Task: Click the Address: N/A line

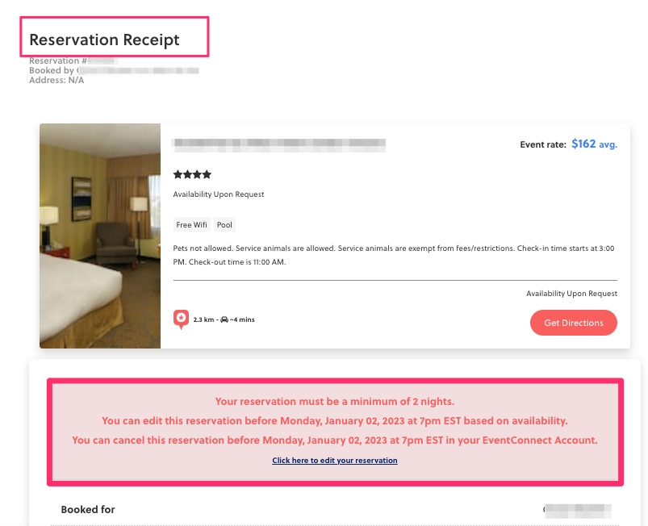Action: point(56,80)
